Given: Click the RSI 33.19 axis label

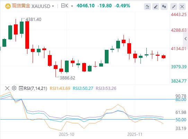Looking at the screenshot, I should 181,129.
